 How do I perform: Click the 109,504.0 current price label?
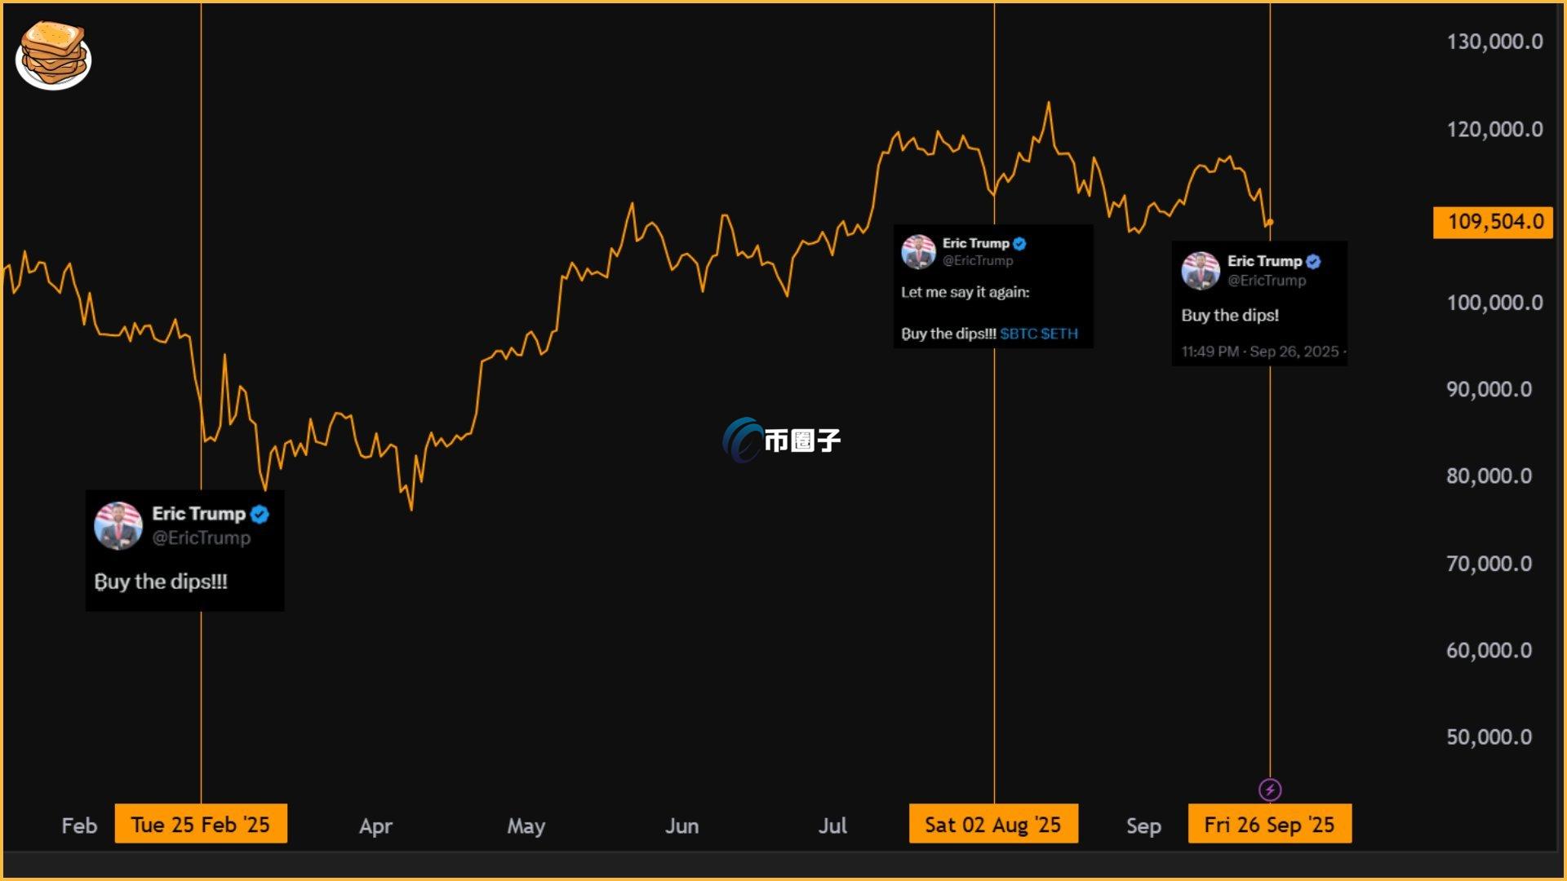[x=1494, y=222]
